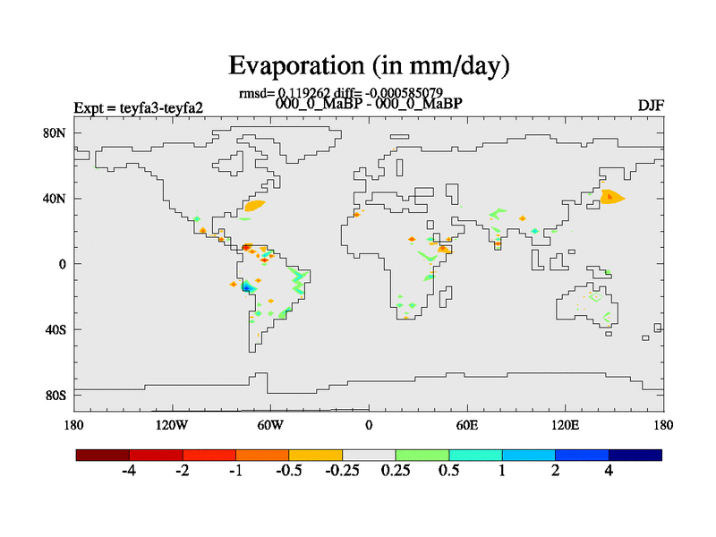
Task: Click the light blue swatch between 1 and 2
Action: point(529,455)
